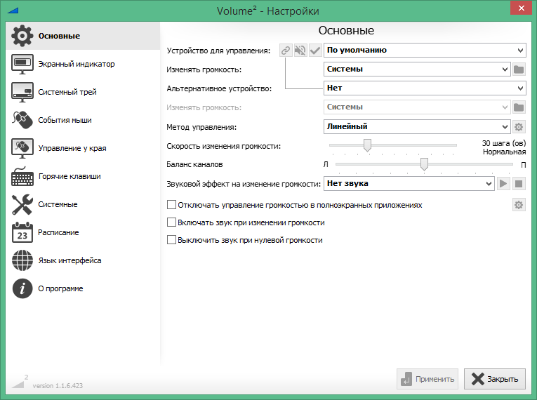The height and width of the screenshot is (400, 537).
Task: Close the settings window with red X
Action: tap(521, 8)
